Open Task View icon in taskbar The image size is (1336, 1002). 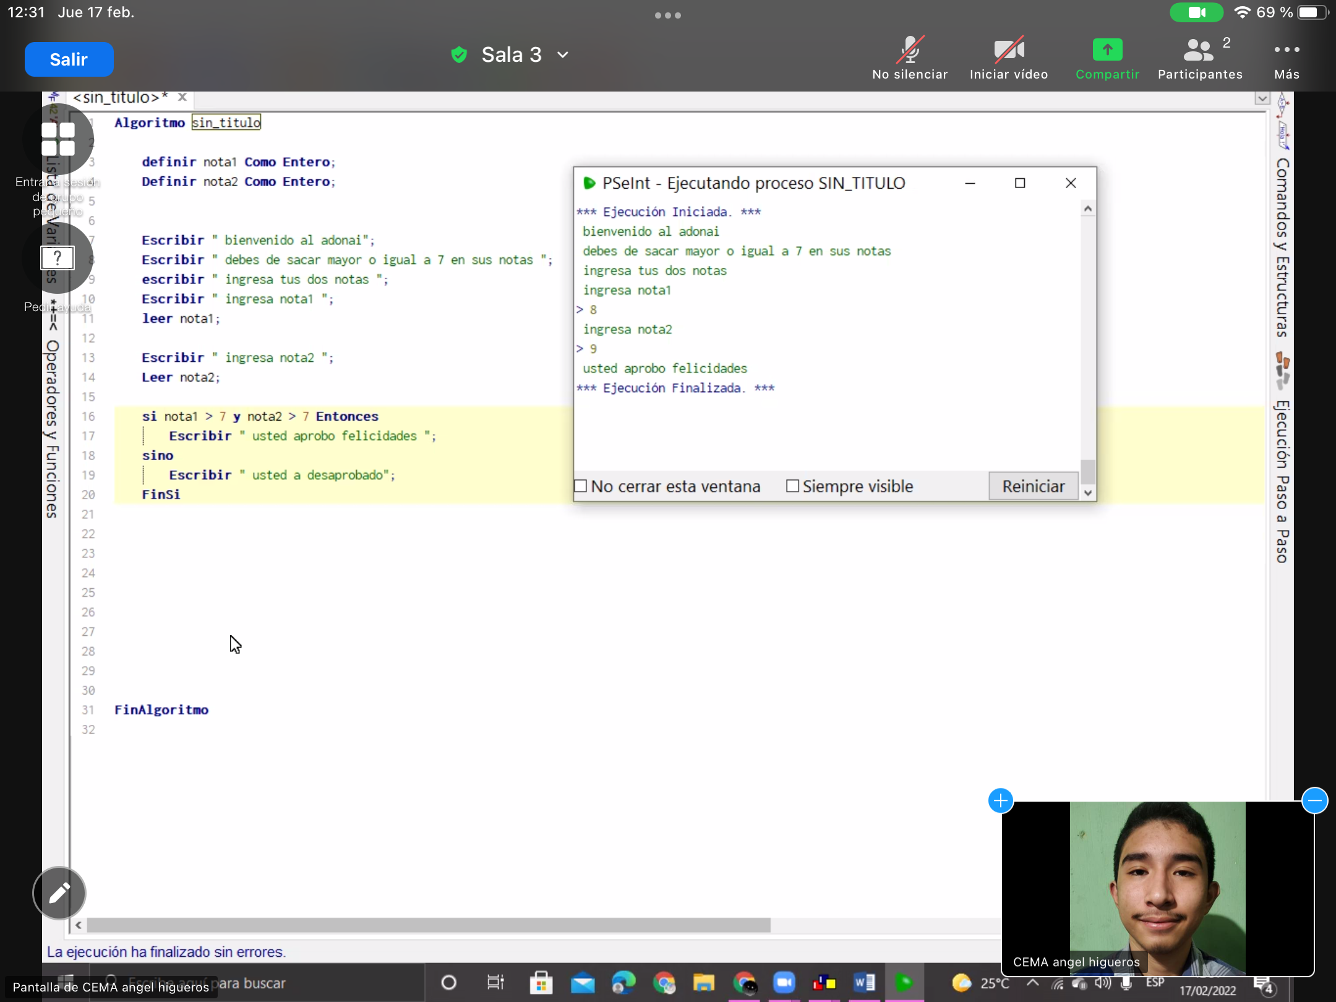tap(495, 982)
